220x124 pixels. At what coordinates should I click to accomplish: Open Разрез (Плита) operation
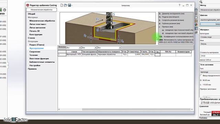pos(37,45)
